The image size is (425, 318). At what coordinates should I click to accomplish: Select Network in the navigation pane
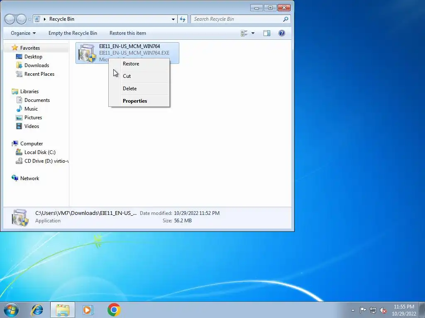click(x=29, y=178)
